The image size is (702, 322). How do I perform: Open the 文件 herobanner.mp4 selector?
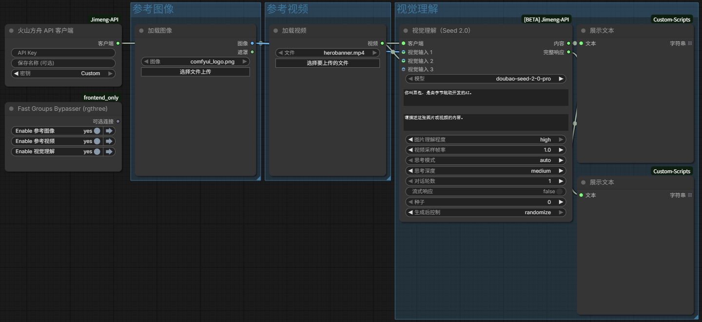pos(328,53)
